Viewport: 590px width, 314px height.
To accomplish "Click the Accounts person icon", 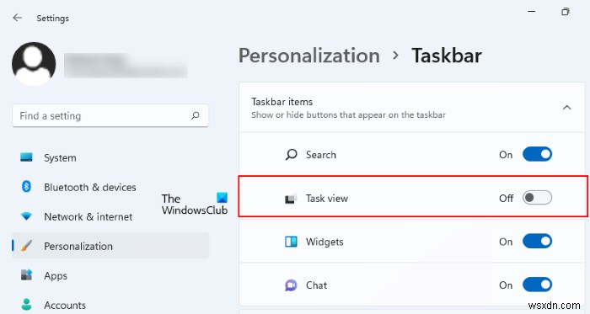I will click(x=26, y=304).
